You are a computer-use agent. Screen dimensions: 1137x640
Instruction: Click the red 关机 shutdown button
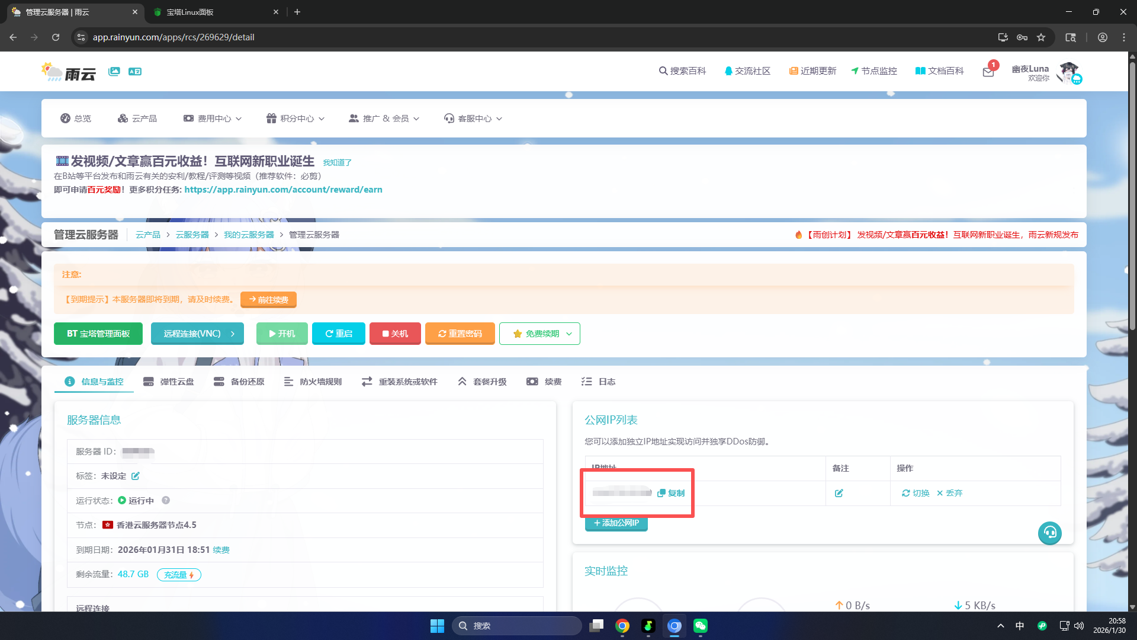[x=395, y=334]
